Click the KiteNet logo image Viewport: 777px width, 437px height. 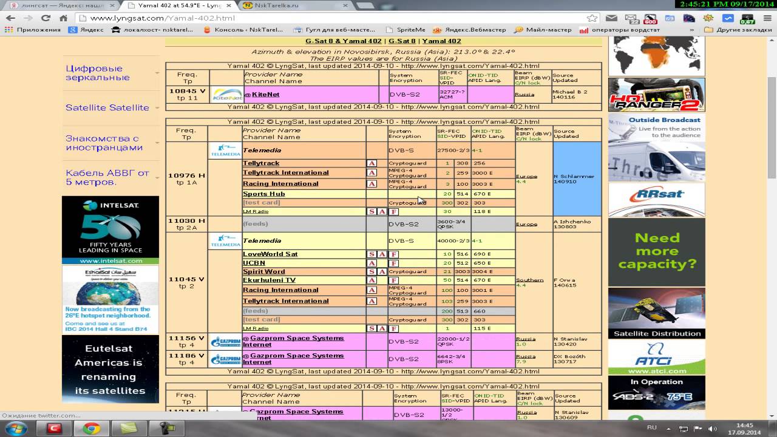click(226, 95)
